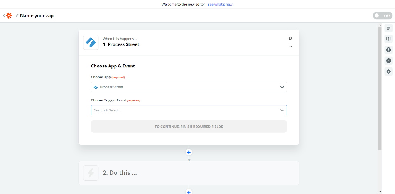Open the Choose App dropdown showing Process Street
This screenshot has width=395, height=194.
click(x=189, y=87)
